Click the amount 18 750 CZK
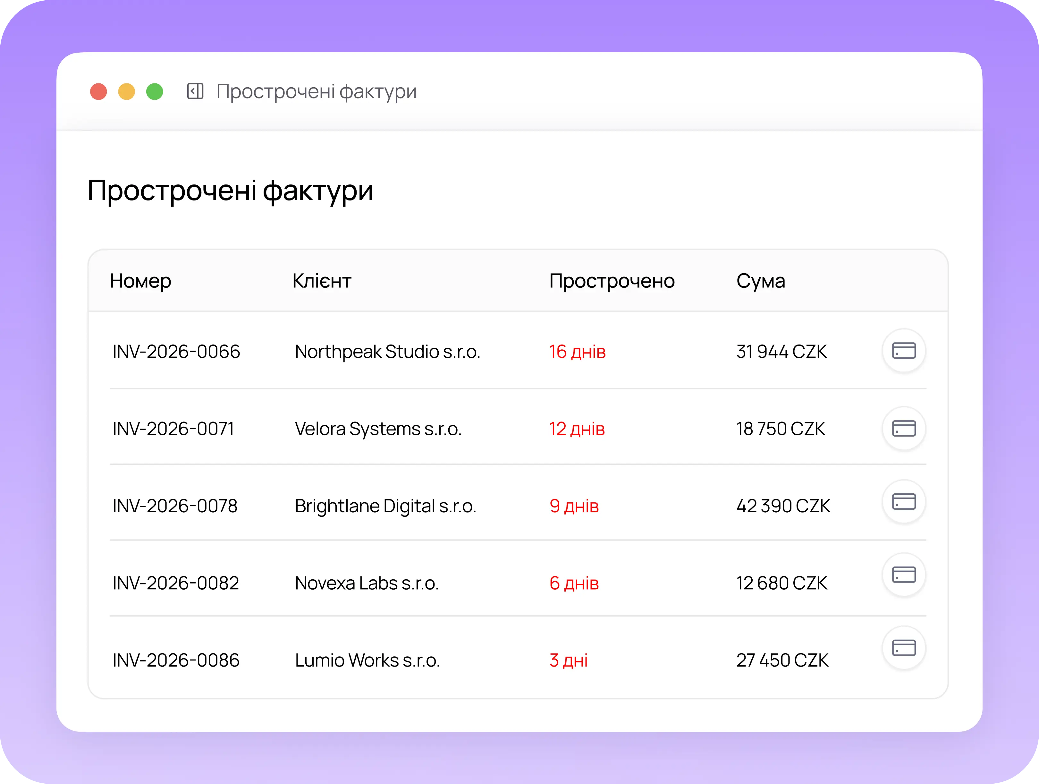This screenshot has width=1039, height=784. [x=781, y=429]
